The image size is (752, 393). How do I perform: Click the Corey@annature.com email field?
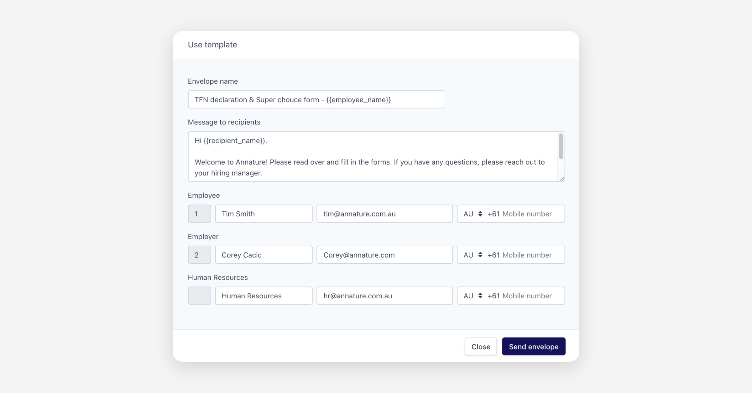(x=384, y=255)
